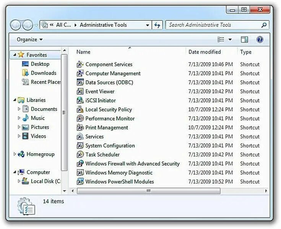Click the Forward navigation arrow
Screen dimensions: 281x229
28,25
